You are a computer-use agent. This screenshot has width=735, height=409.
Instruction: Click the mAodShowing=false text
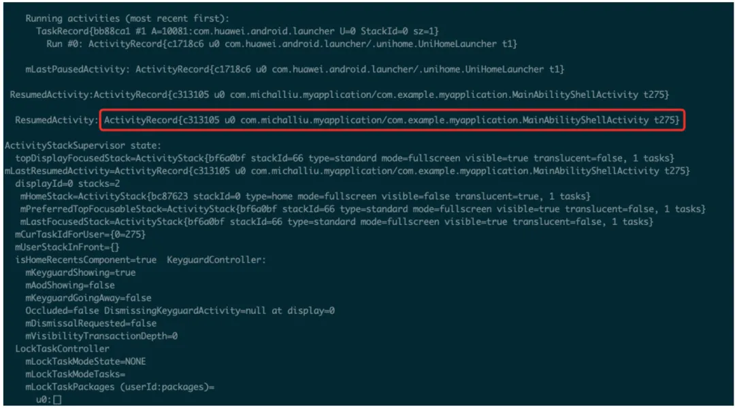coord(70,285)
